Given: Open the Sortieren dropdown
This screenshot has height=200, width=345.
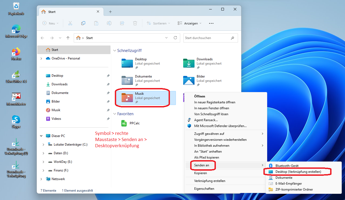Looking at the screenshot, I should 158,23.
